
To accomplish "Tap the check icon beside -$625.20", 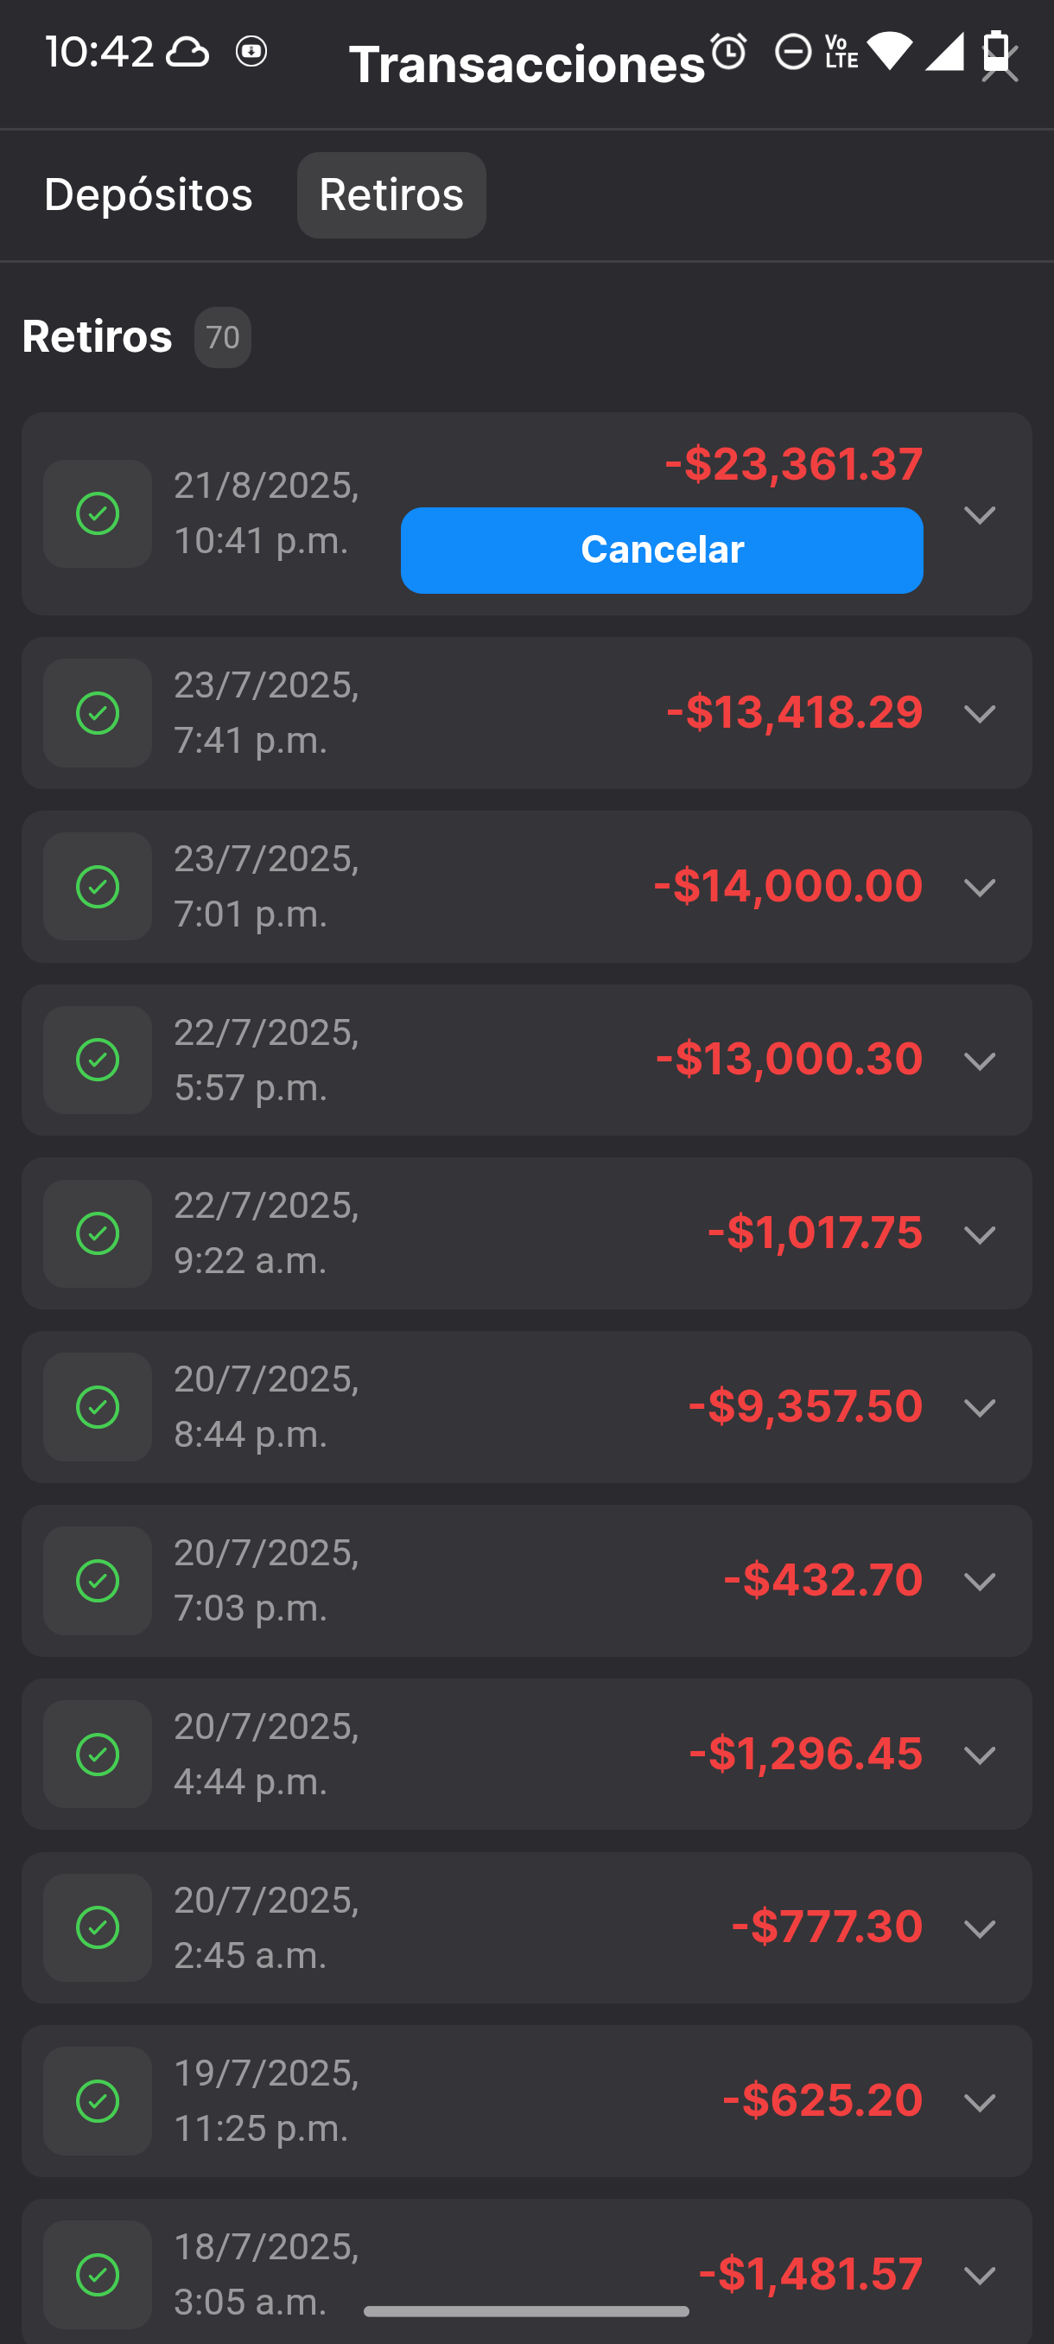I will 98,2101.
